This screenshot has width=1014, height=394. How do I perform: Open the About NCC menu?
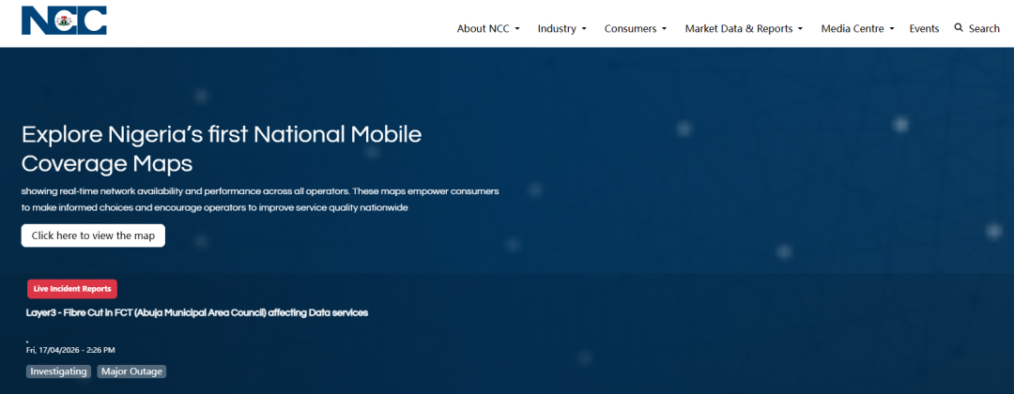pos(488,28)
